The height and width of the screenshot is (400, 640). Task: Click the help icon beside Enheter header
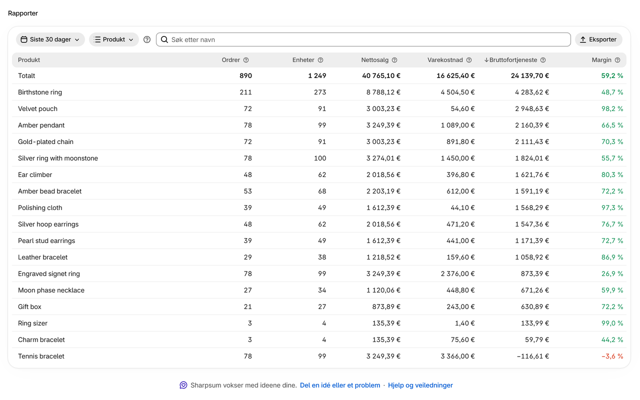320,60
